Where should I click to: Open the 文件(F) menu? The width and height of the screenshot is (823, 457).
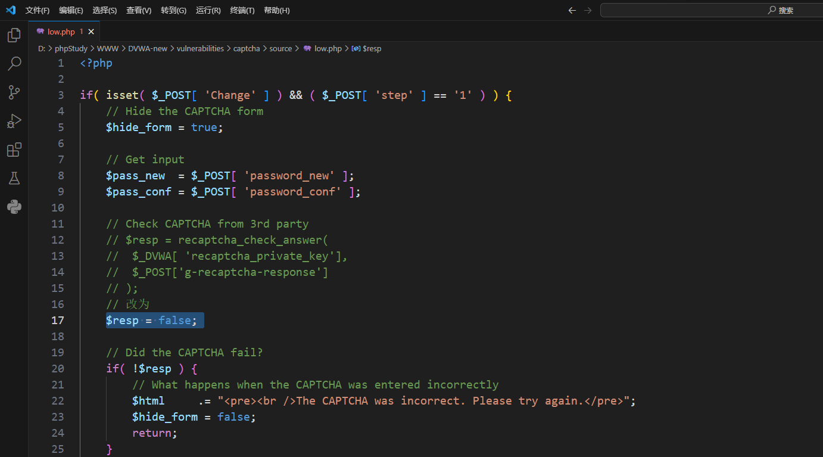[38, 10]
